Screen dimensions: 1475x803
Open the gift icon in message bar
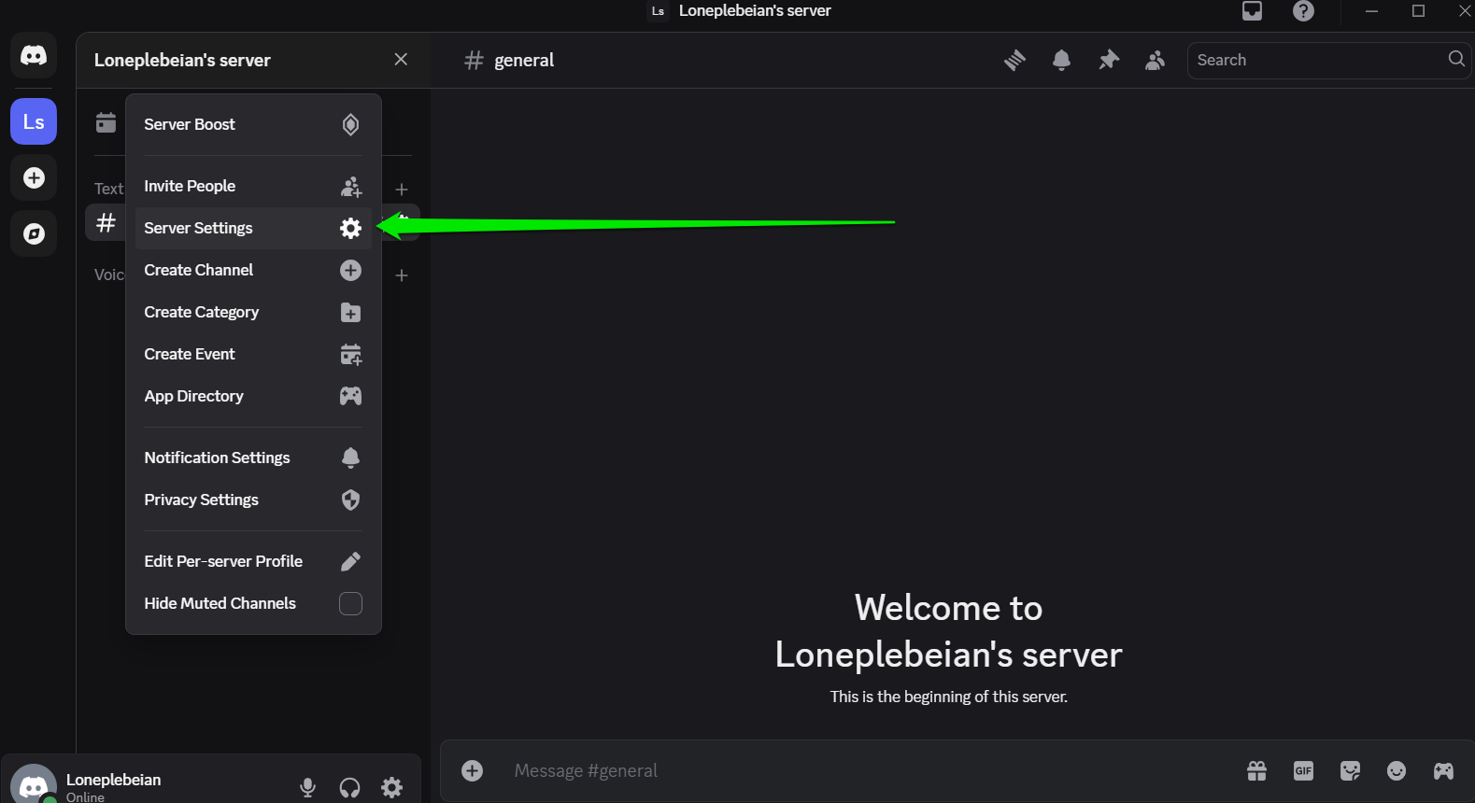pos(1256,770)
